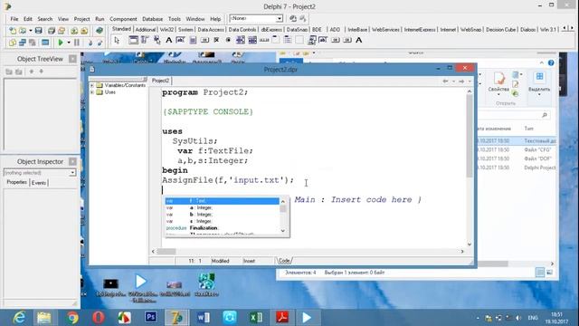
Task: Open the forward navigation history dropdown
Action: pyautogui.click(x=470, y=81)
